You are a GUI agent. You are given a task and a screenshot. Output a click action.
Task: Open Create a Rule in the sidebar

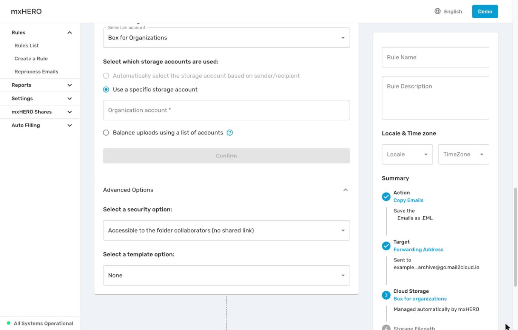pos(31,59)
